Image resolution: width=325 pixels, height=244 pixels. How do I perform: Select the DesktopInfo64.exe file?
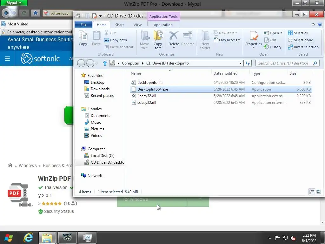pos(221,89)
